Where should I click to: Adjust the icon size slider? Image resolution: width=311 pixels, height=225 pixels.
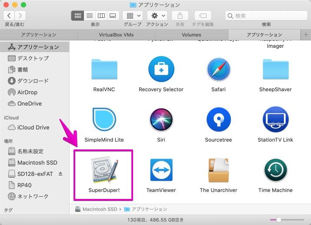[279, 220]
